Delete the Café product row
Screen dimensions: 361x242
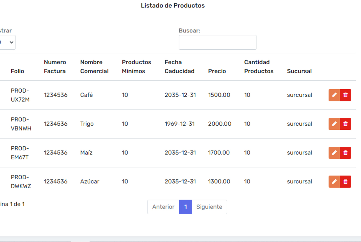point(345,95)
